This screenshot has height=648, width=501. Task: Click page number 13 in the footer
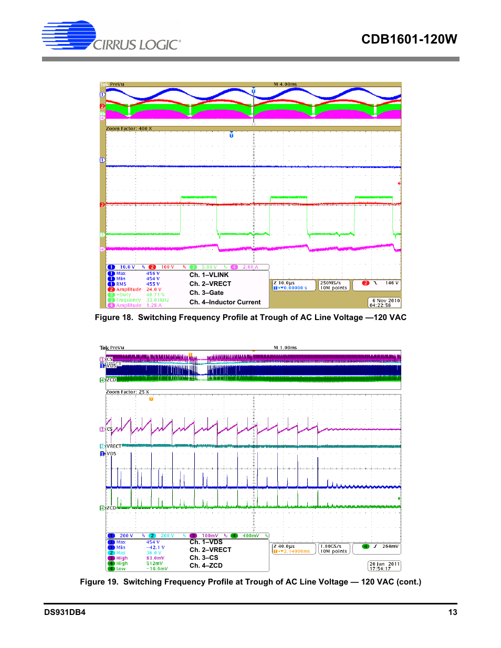click(453, 612)
